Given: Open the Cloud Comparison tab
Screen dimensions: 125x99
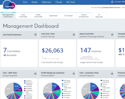Looking at the screenshot, I should (x=84, y=16).
